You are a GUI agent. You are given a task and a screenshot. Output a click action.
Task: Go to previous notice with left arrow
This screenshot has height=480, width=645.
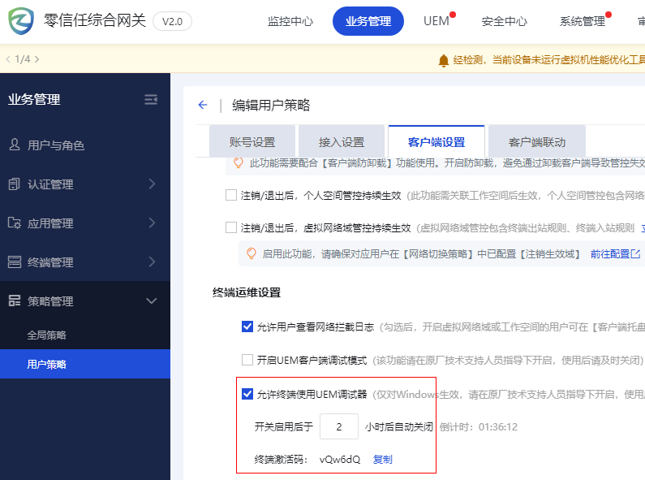[x=8, y=59]
